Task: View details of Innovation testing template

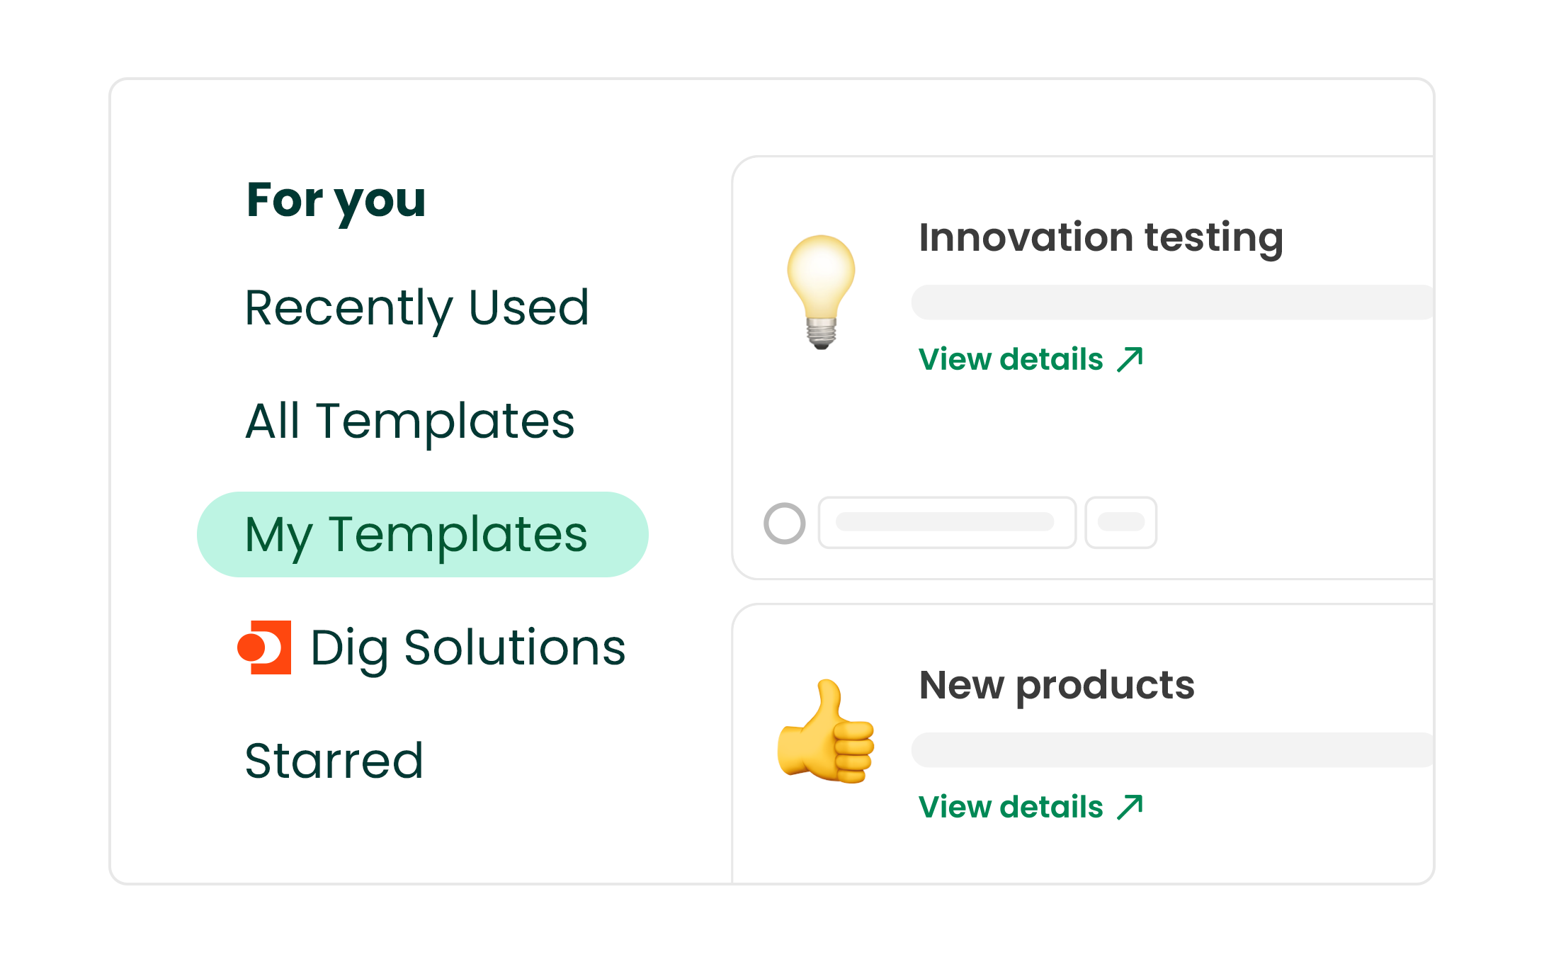Action: click(x=1011, y=359)
